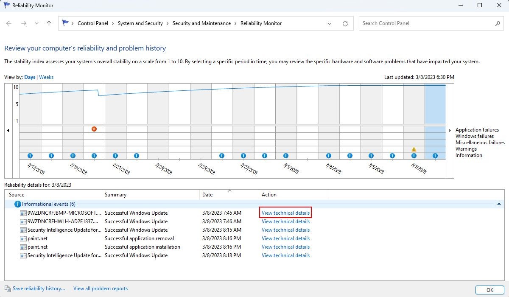This screenshot has width=509, height=297.
Task: View technical details for 9WZDNCRFHWLH-AD2F1837 update
Action: point(285,221)
